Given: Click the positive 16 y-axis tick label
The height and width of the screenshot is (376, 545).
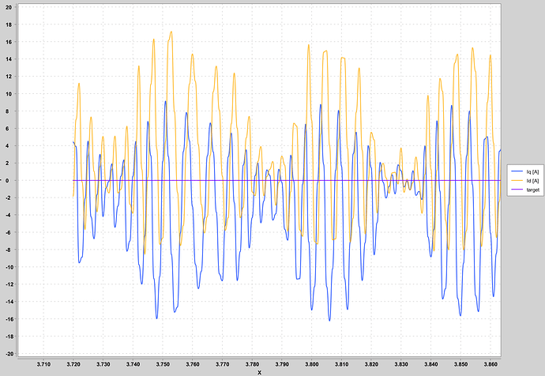Looking at the screenshot, I should pos(9,42).
